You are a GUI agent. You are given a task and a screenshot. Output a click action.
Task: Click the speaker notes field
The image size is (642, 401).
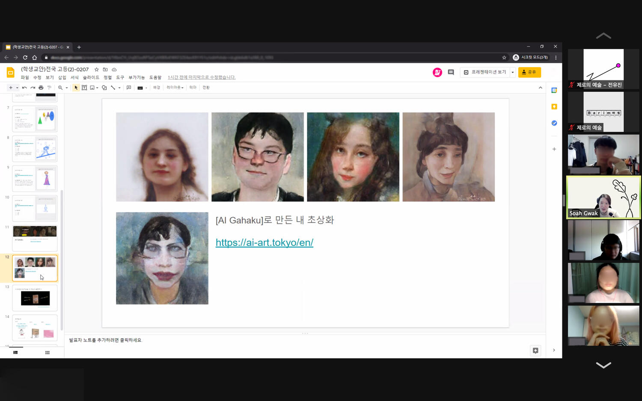pos(305,340)
